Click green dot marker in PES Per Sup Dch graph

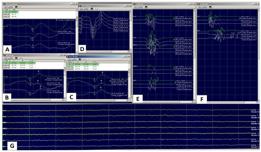(57, 20)
